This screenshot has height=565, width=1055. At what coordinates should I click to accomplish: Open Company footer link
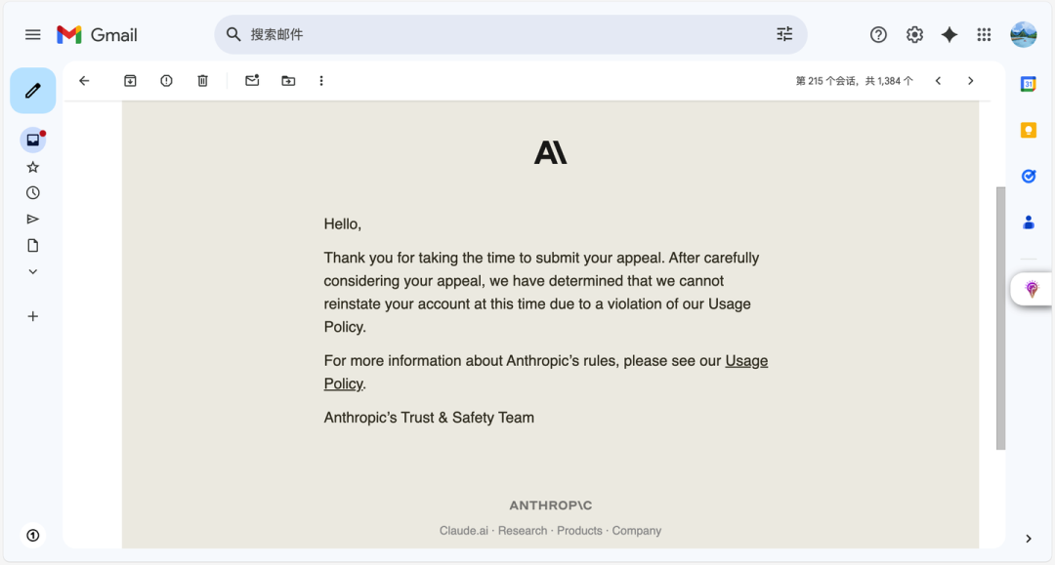click(637, 531)
